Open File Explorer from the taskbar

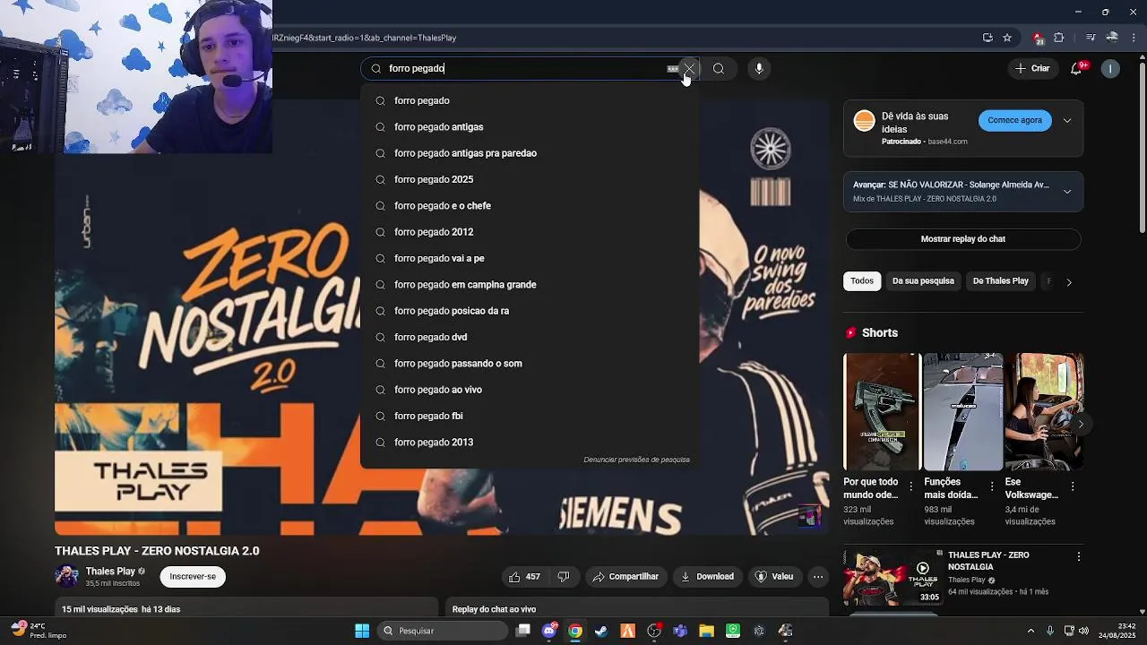(x=706, y=631)
